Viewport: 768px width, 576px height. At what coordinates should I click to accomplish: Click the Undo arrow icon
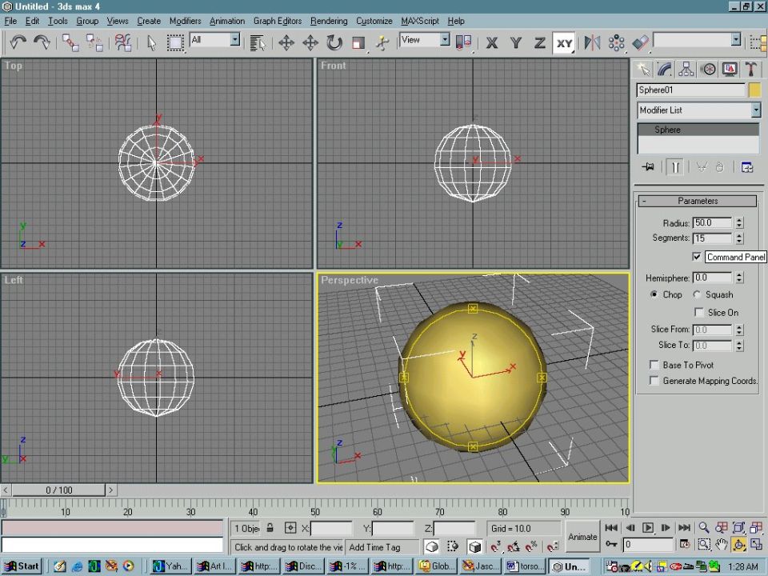click(x=18, y=42)
